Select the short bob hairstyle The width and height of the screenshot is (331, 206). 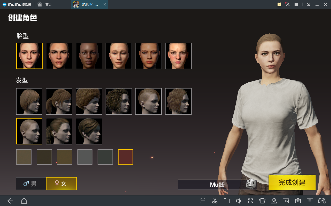point(29,101)
